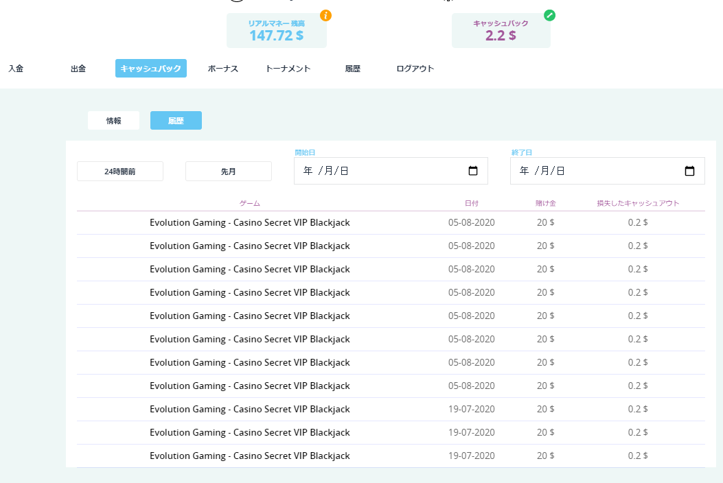Viewport: 723px width, 483px height.
Task: Switch to the 情報 sub-tab
Action: pyautogui.click(x=113, y=121)
